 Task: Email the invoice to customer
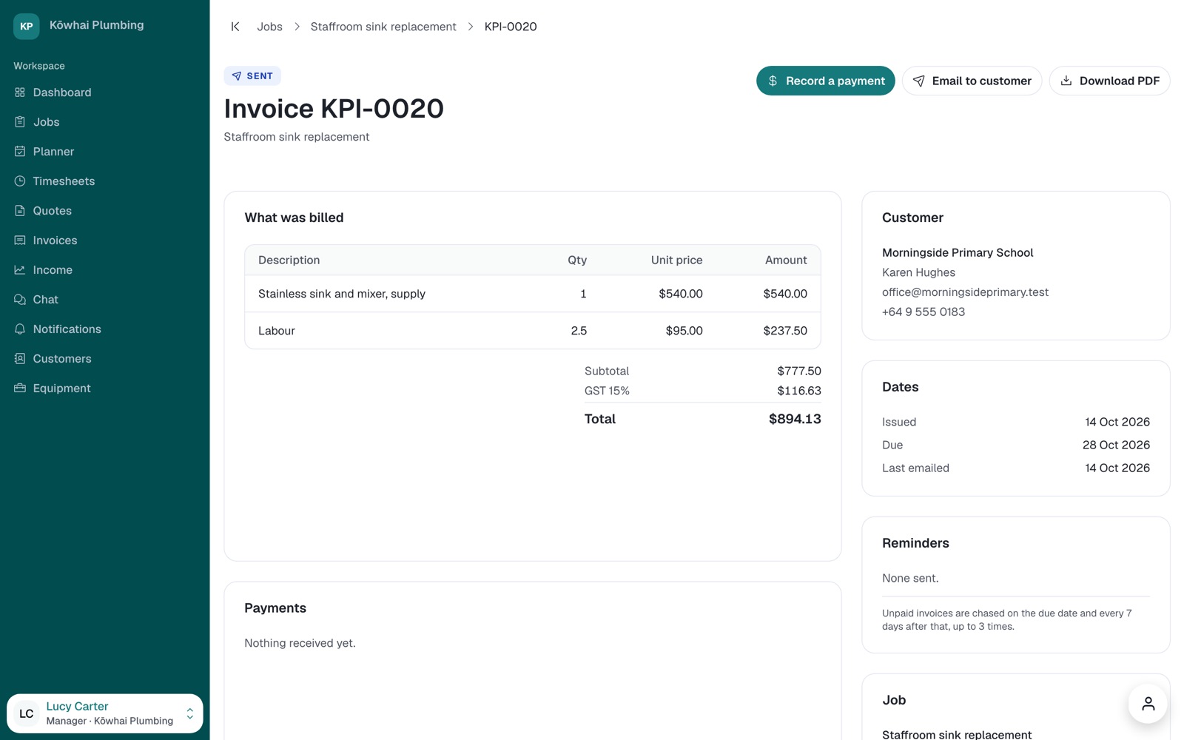[x=972, y=81]
